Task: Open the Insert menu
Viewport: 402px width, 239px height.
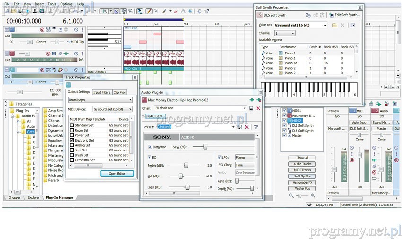Action: coord(39,4)
